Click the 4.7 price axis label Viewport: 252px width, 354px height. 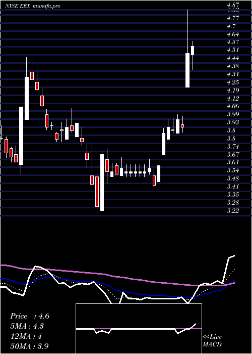click(231, 26)
